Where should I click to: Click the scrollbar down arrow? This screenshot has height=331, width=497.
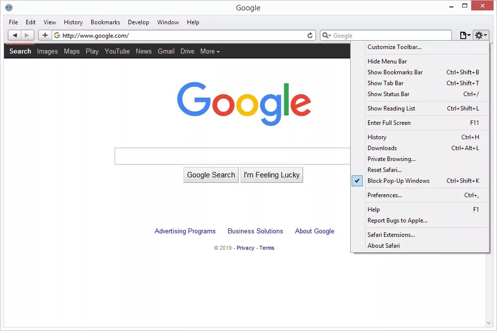click(488, 323)
